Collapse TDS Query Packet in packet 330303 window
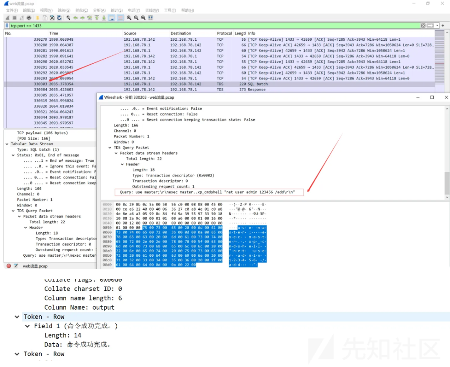Image resolution: width=450 pixels, height=367 pixels. point(110,148)
